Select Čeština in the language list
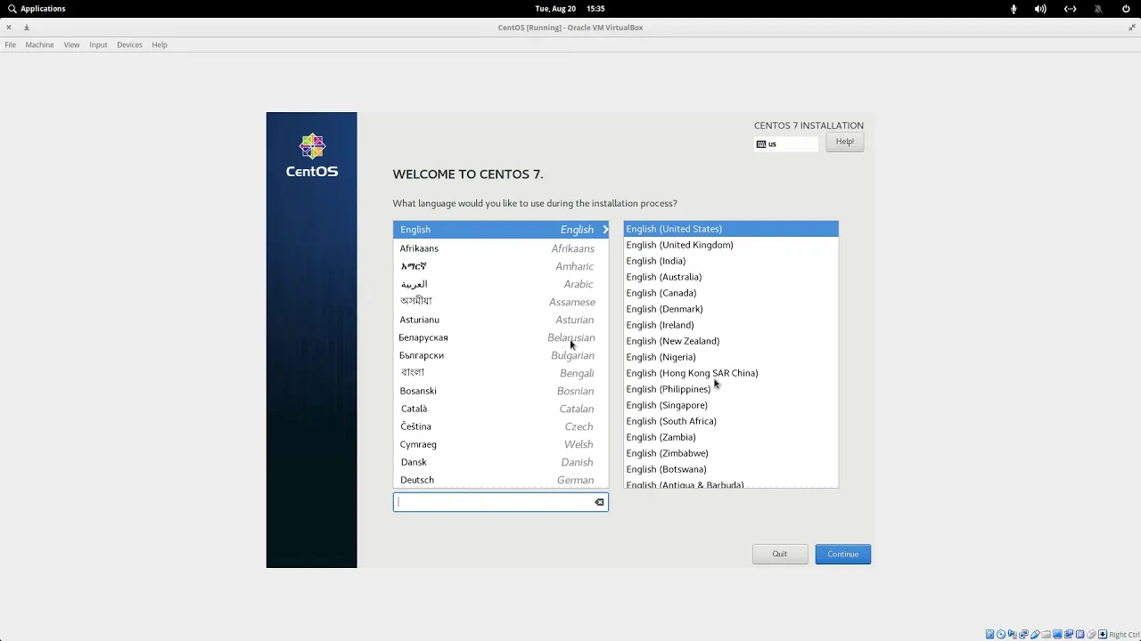 tap(501, 426)
